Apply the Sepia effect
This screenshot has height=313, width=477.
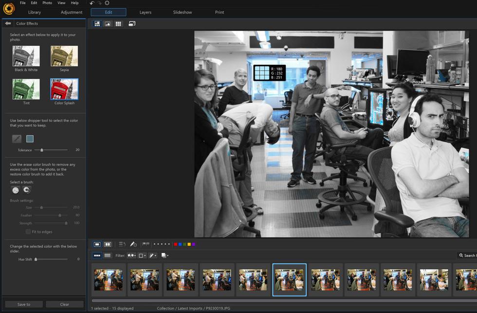coord(64,56)
